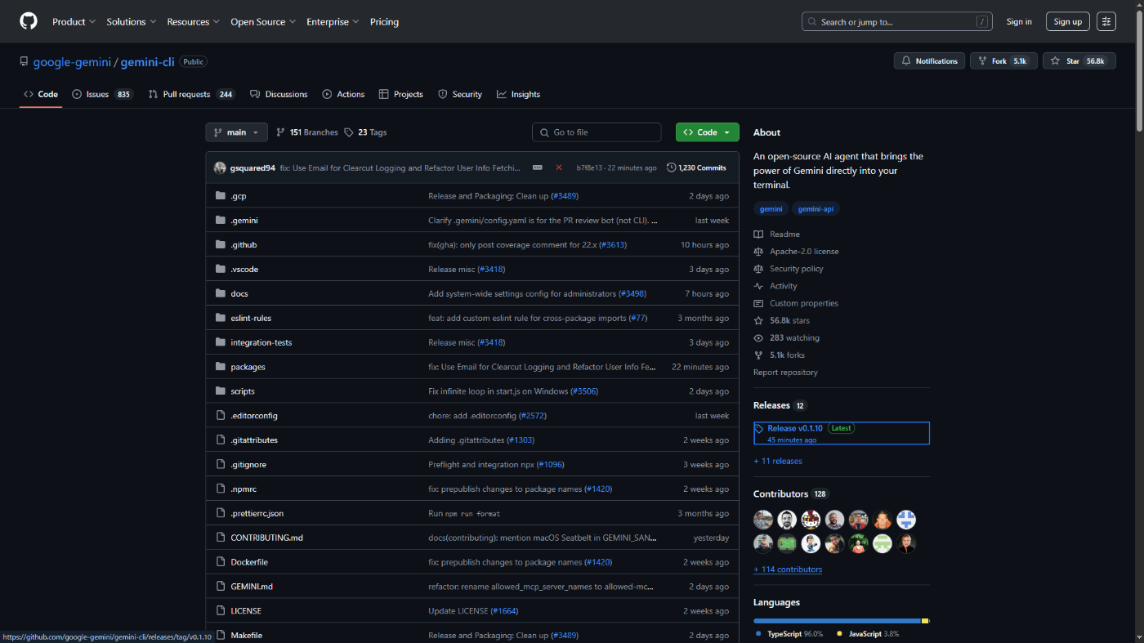Click commit hash b7f8e13

pos(589,167)
